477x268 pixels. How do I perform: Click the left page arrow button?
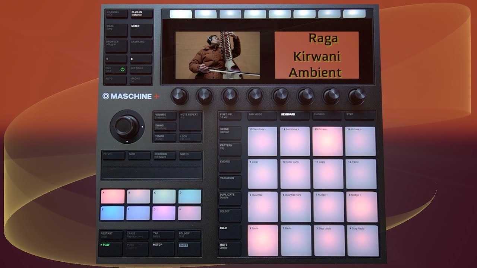coord(116,59)
